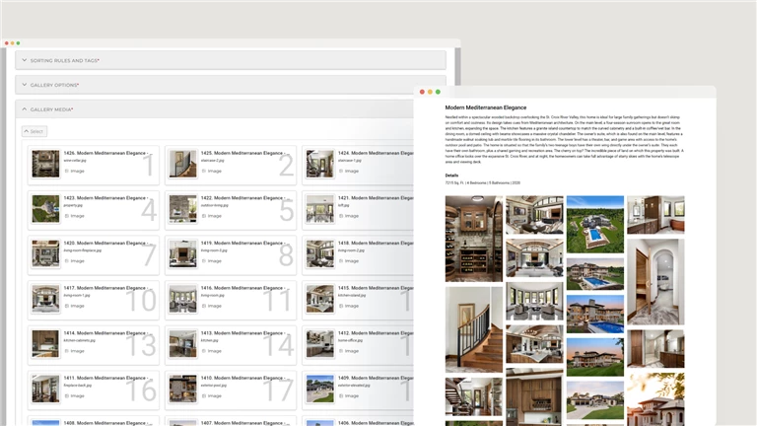
Task: Open the exterior-pool thumbnail of item 1410
Action: (182, 389)
